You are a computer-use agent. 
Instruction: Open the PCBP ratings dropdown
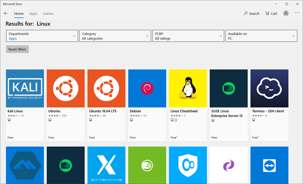coord(188,36)
